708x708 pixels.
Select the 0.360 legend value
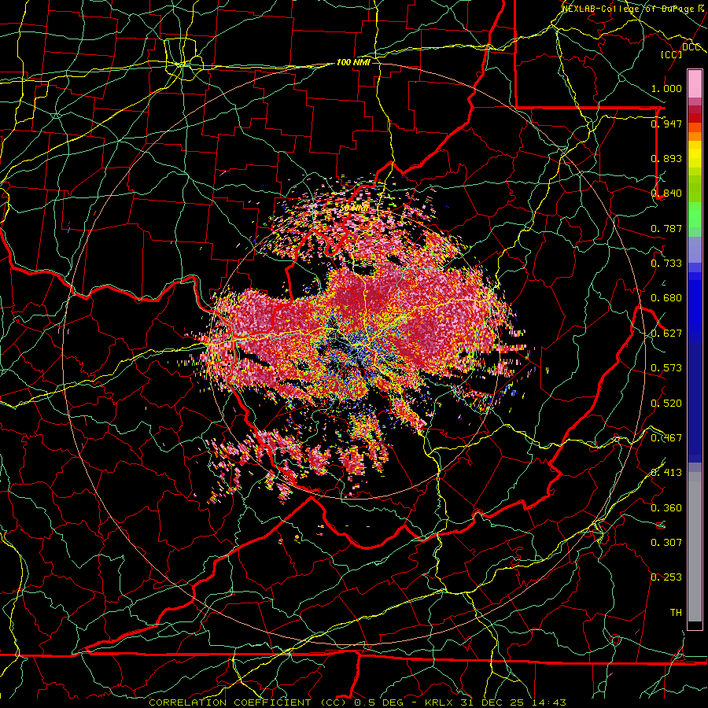[666, 508]
